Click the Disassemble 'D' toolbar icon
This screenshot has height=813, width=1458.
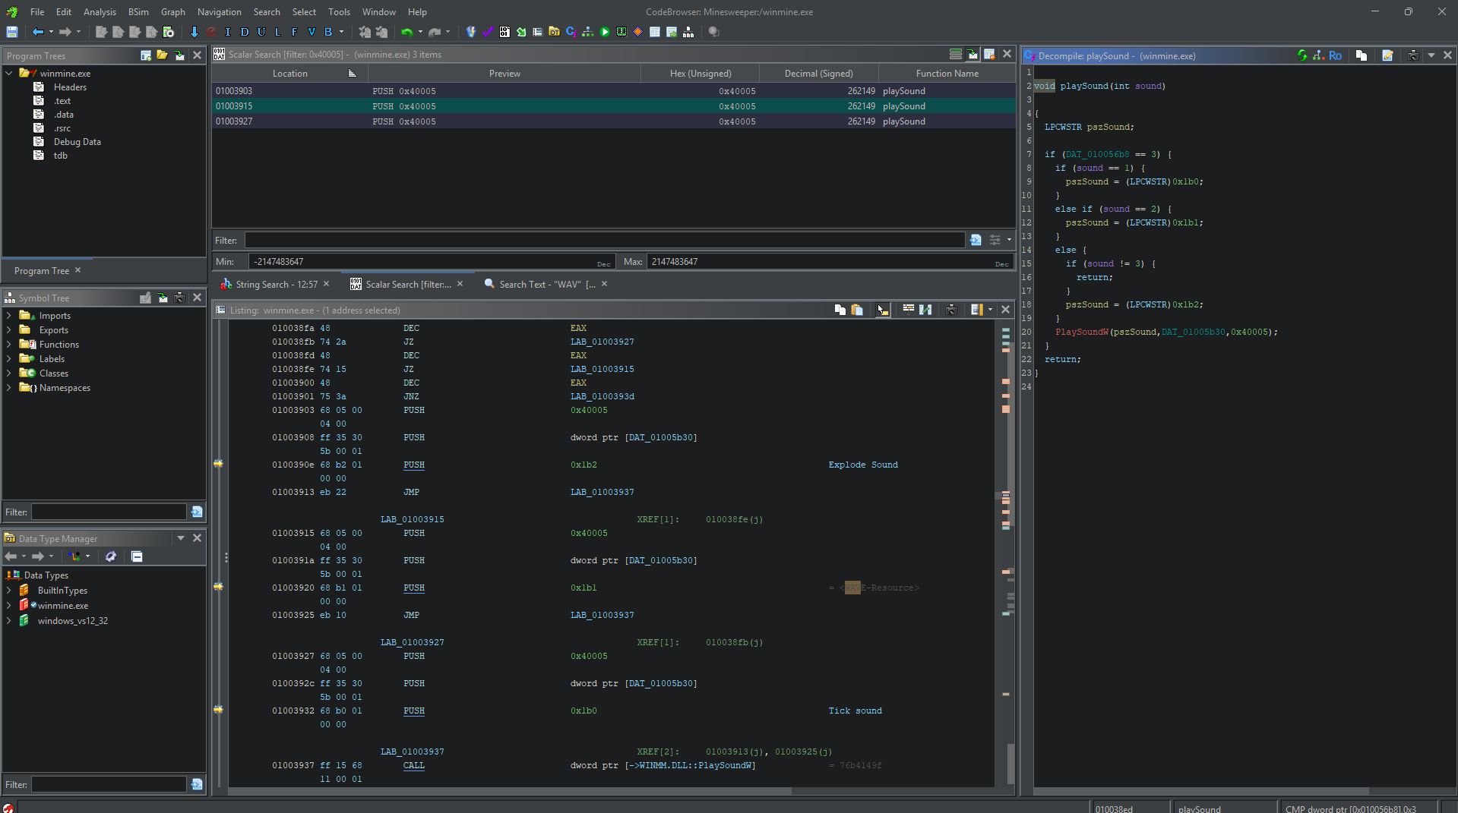click(x=245, y=32)
